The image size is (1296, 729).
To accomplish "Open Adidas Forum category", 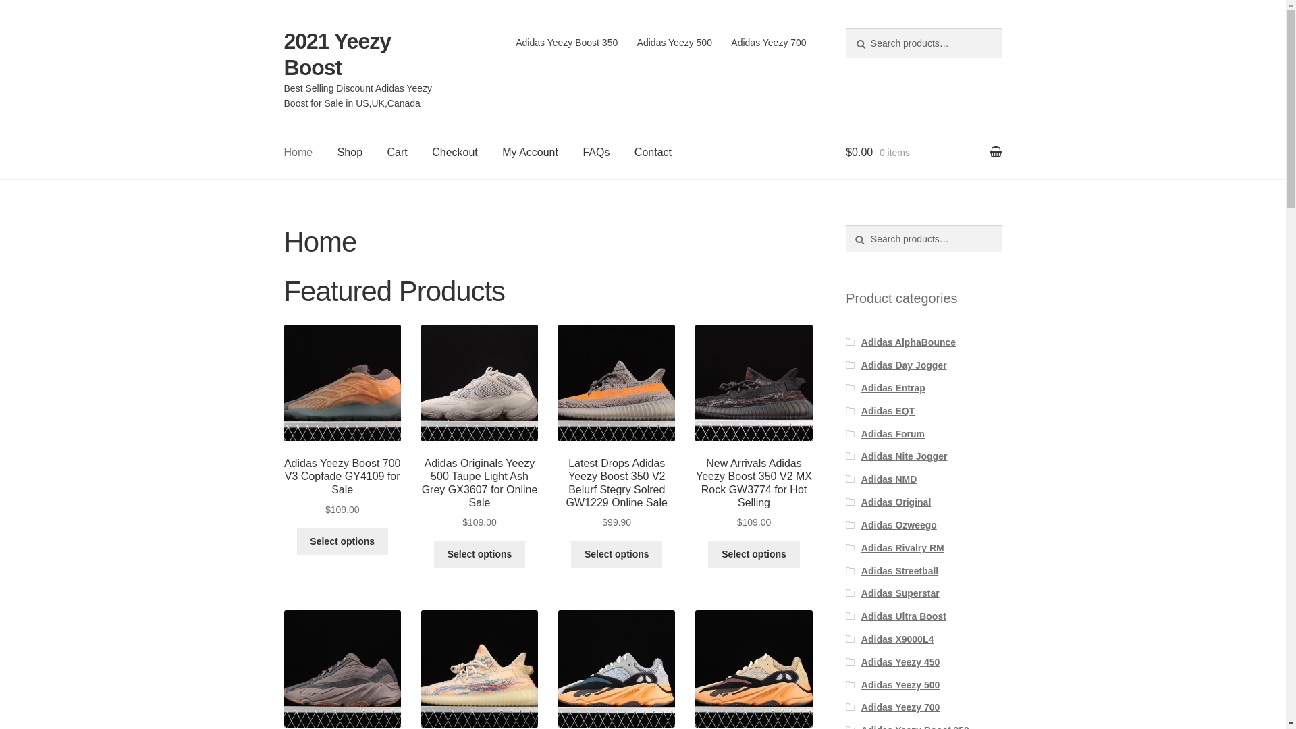I will click(x=892, y=434).
